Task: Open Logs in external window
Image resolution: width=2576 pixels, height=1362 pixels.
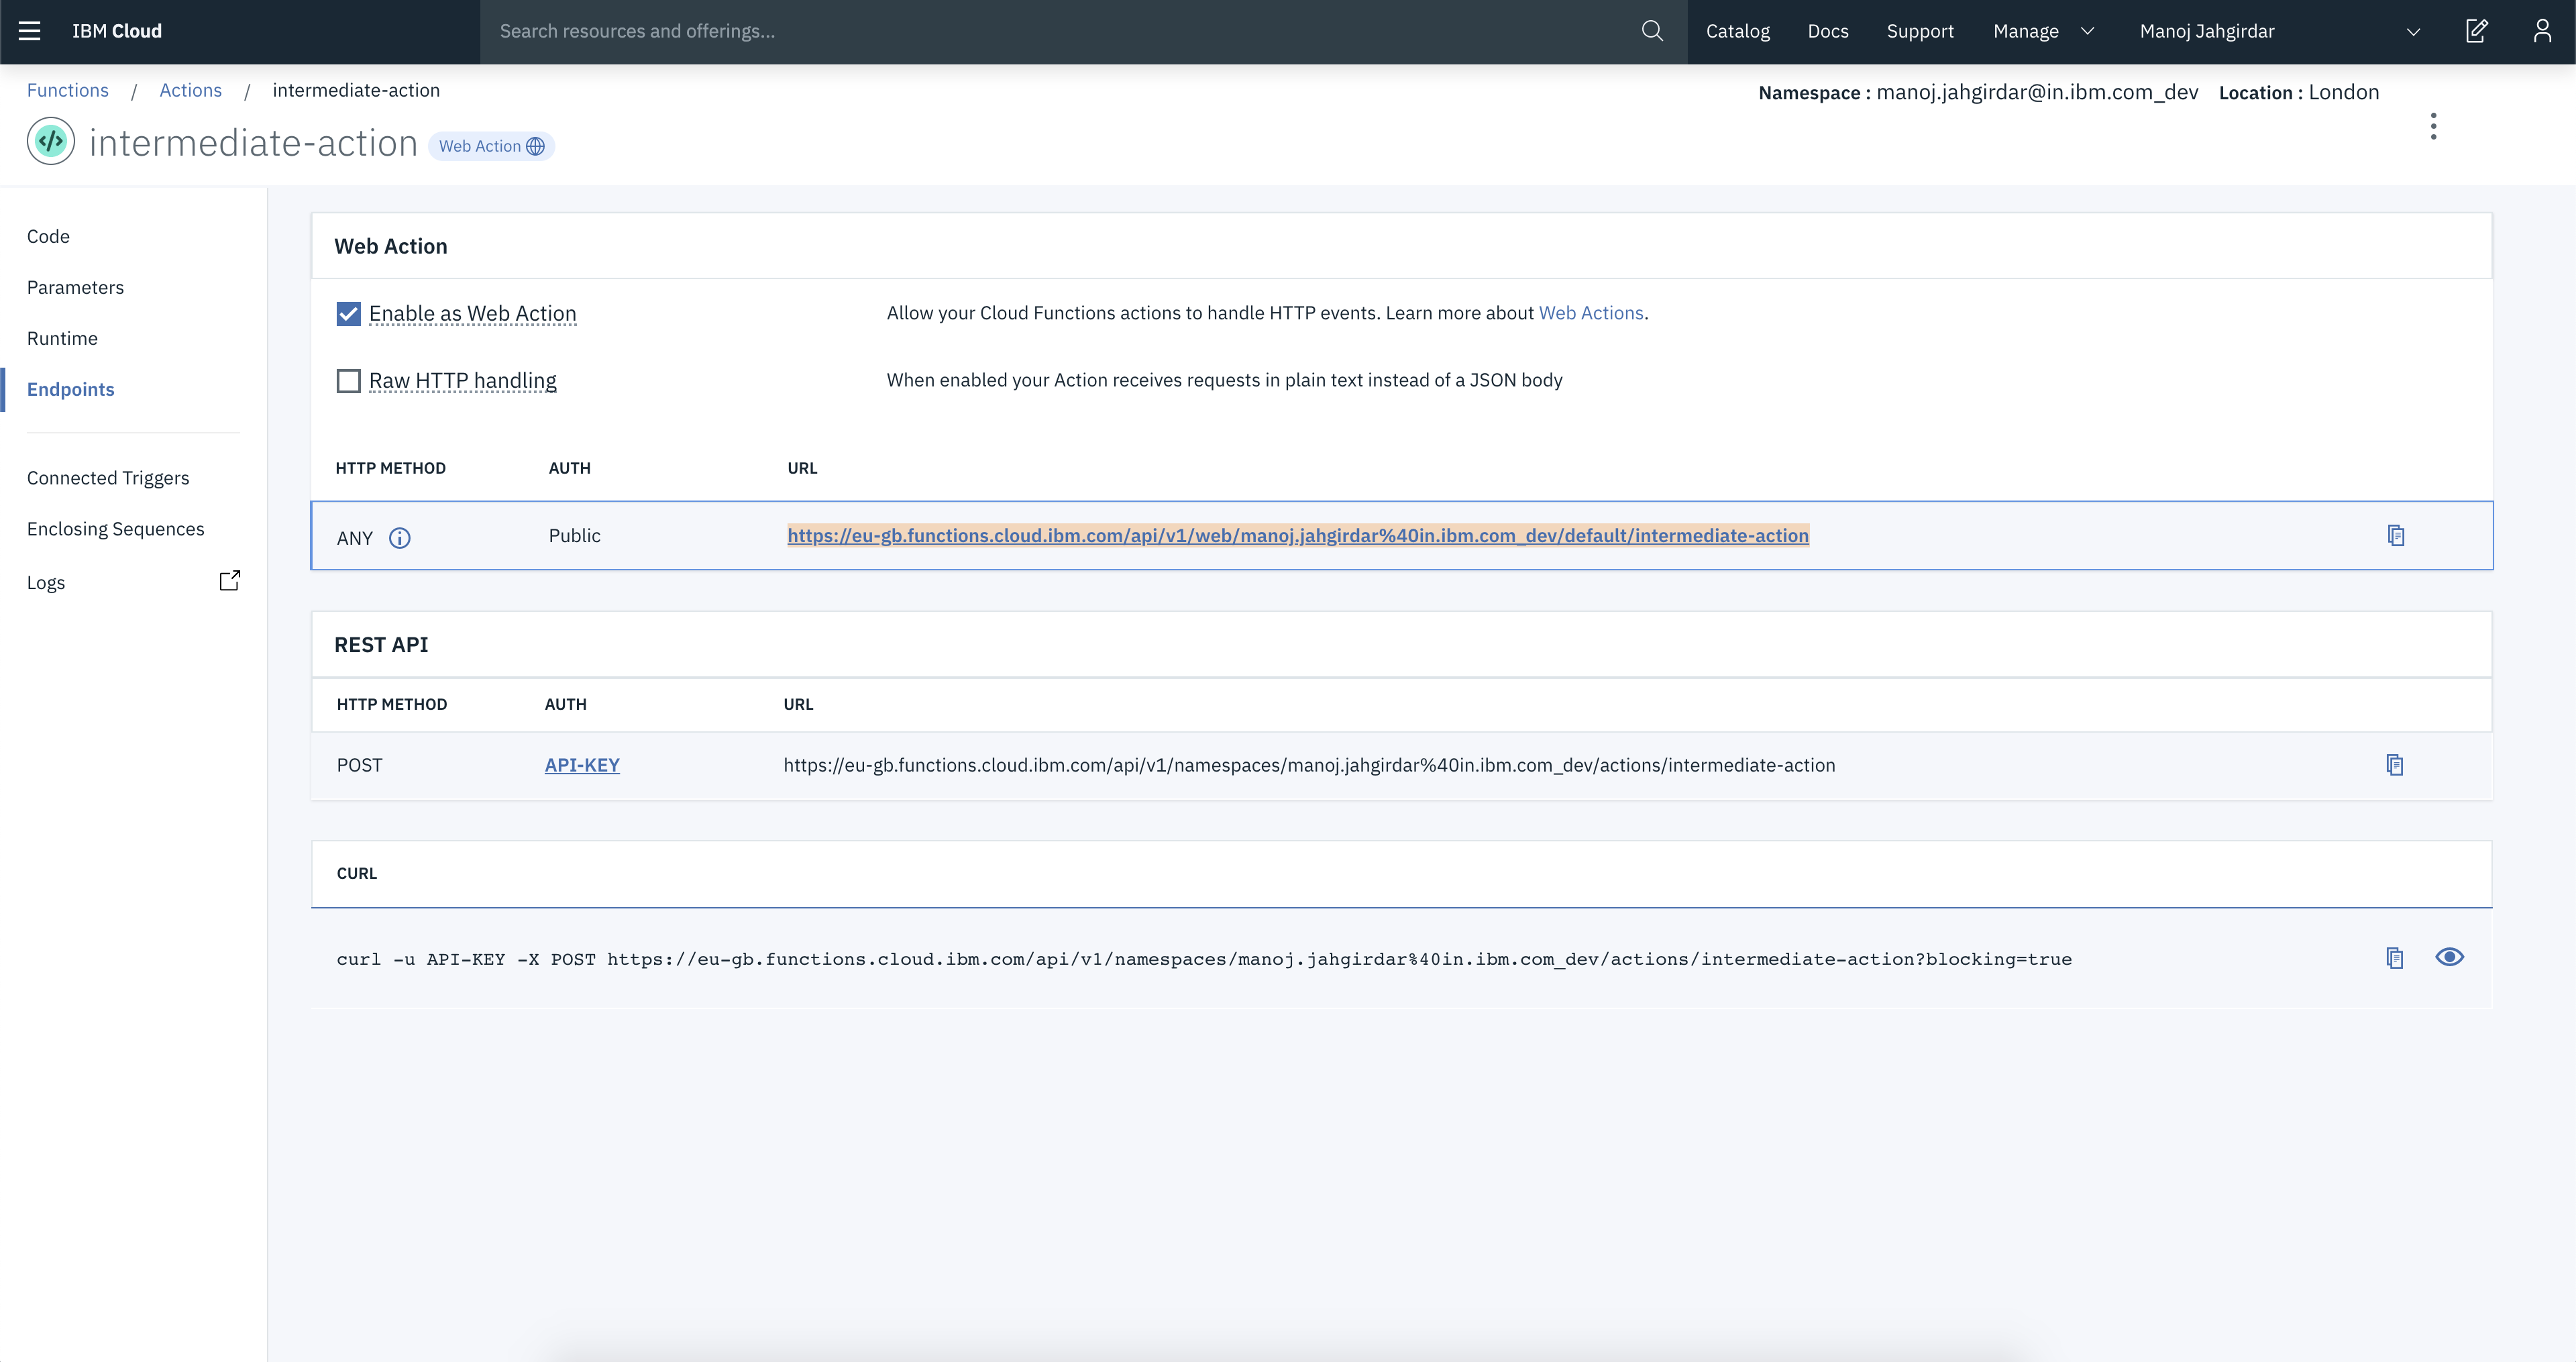Action: point(230,581)
